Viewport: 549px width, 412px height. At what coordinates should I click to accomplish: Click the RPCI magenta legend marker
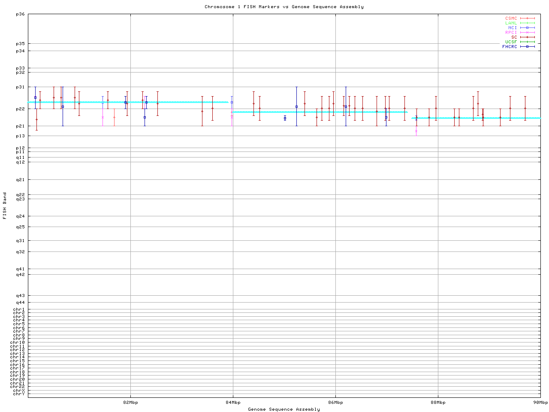coord(527,33)
